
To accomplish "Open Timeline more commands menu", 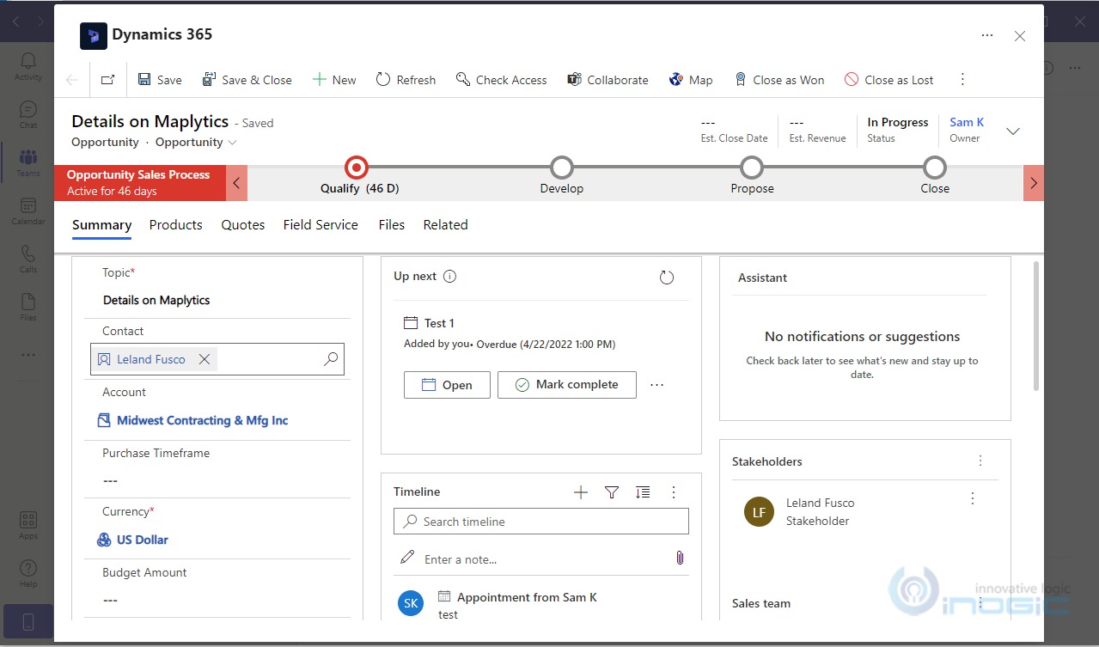I will 674,492.
